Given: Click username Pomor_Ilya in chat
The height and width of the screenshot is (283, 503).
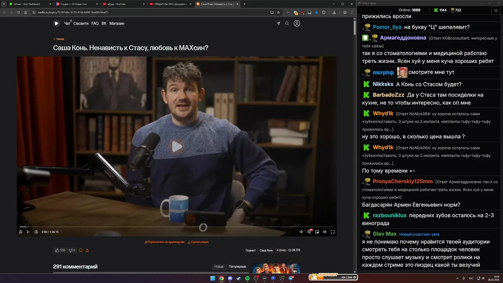Looking at the screenshot, I should (387, 27).
